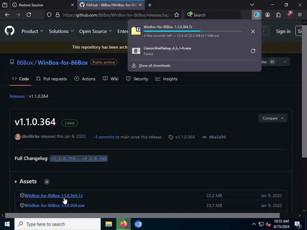This screenshot has height=230, width=307.
Task: Open the Star list dropdown arrow
Action: coord(285,62)
